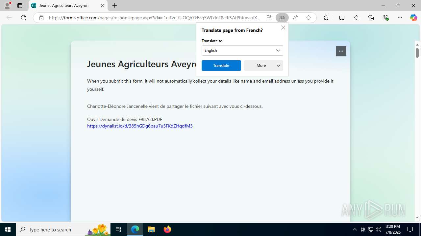Open Browser essentials icon
Viewport: 421px width, 236px height.
click(x=386, y=18)
